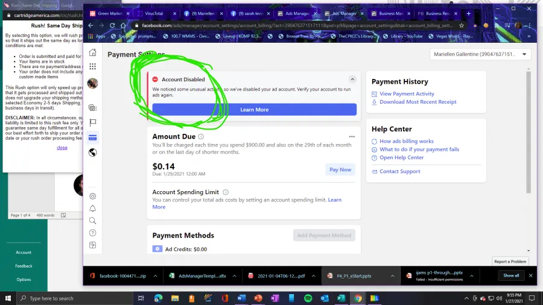Click the browser home button
Viewport: 543px width, 305px height.
(x=123, y=25)
